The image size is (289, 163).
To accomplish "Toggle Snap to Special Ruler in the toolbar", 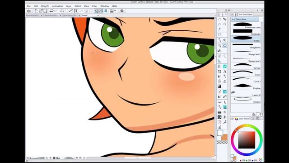I will point(101,11).
